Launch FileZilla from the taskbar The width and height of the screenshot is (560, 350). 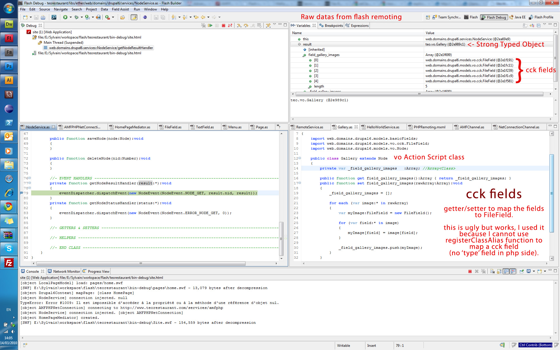click(9, 263)
